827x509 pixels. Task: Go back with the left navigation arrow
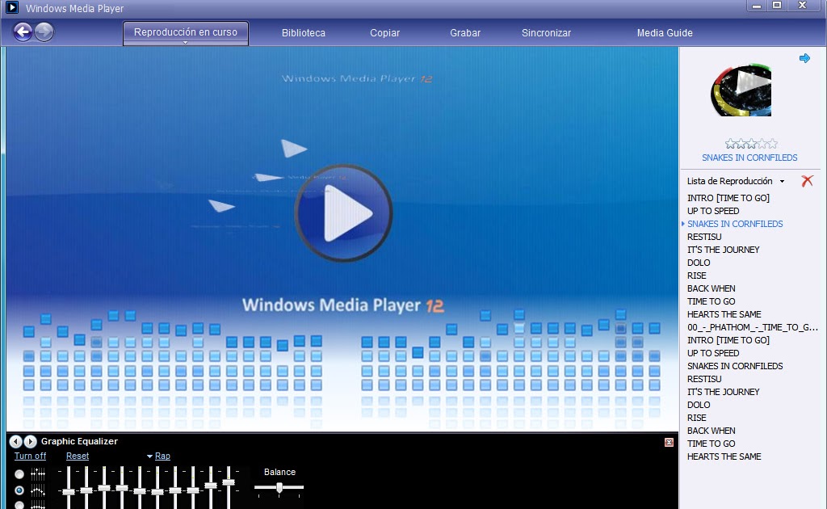[x=23, y=32]
